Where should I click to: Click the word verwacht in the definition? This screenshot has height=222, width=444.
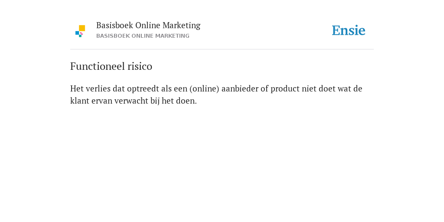(131, 101)
